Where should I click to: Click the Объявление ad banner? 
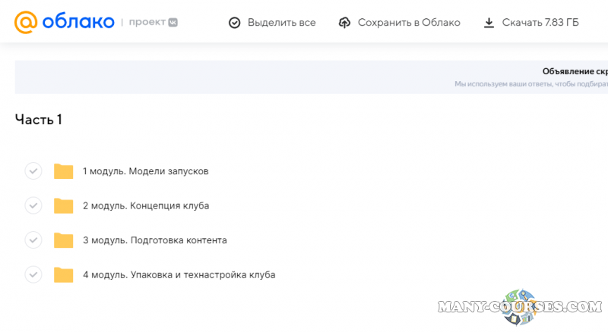[532, 77]
